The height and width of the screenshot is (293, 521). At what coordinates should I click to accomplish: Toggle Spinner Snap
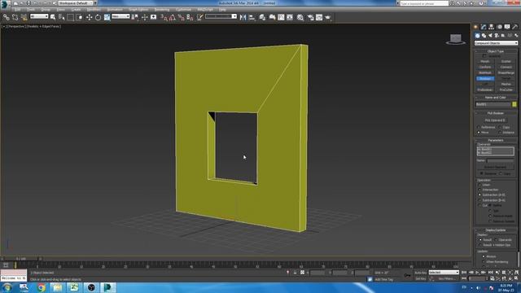pyautogui.click(x=190, y=17)
